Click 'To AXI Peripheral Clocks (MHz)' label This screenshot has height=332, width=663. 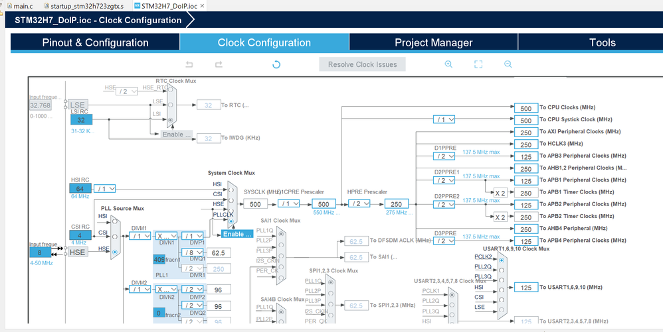tap(580, 132)
